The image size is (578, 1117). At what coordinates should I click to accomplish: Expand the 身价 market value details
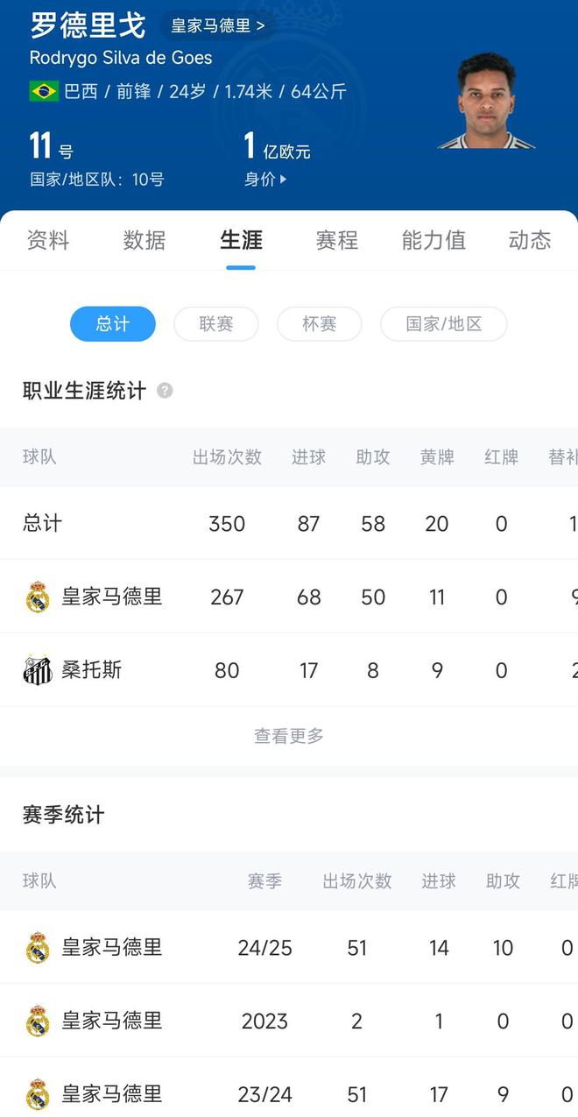[265, 180]
